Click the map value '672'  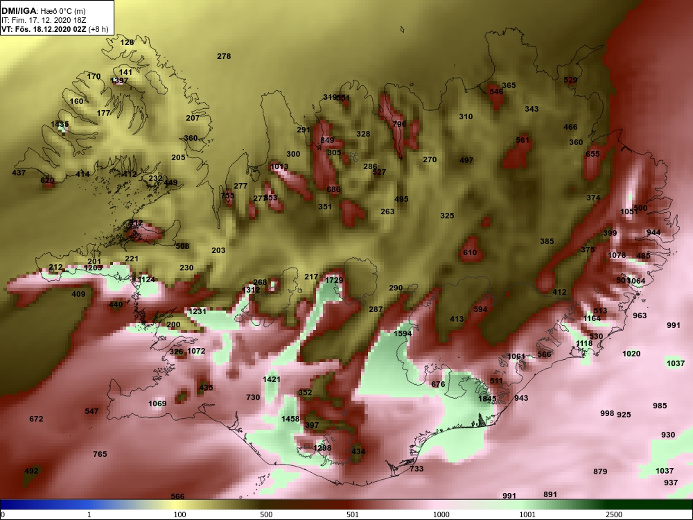(x=36, y=419)
